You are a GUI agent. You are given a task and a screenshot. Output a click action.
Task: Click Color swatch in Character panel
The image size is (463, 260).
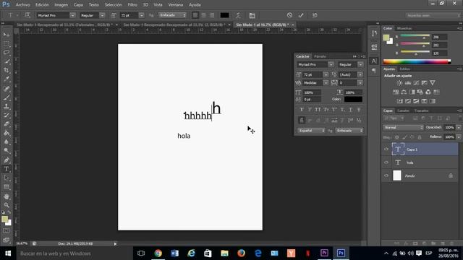[353, 100]
